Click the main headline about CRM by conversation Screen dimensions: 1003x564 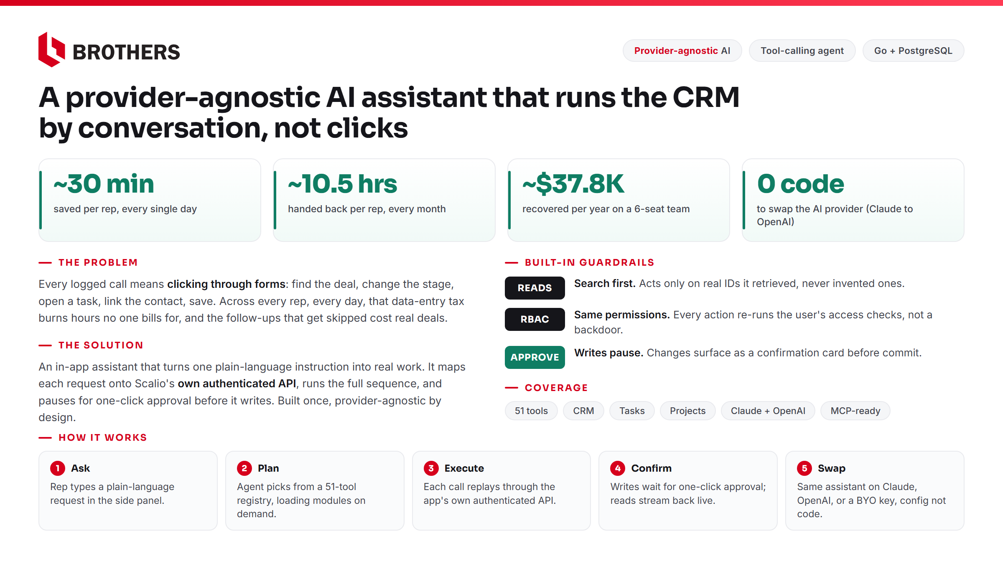pyautogui.click(x=389, y=112)
